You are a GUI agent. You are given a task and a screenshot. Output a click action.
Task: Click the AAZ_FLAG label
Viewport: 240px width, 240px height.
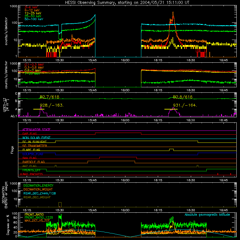[x=29, y=166]
